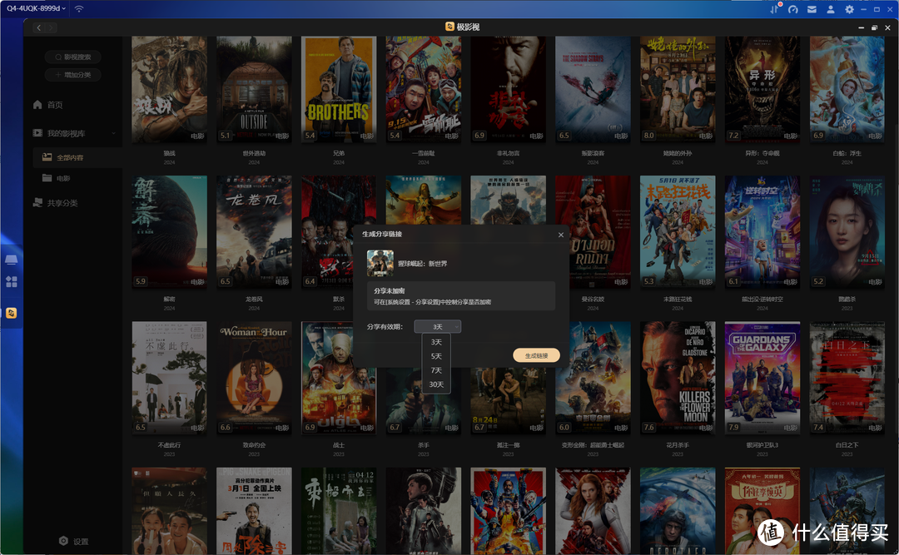Open the BROTHERS movie poster

coord(338,89)
